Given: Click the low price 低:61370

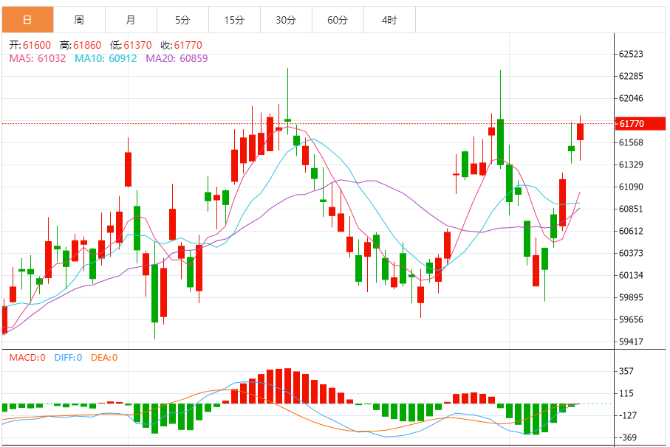Looking at the screenshot, I should pyautogui.click(x=131, y=45).
